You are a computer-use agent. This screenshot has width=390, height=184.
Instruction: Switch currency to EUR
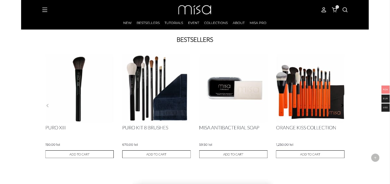385,98
